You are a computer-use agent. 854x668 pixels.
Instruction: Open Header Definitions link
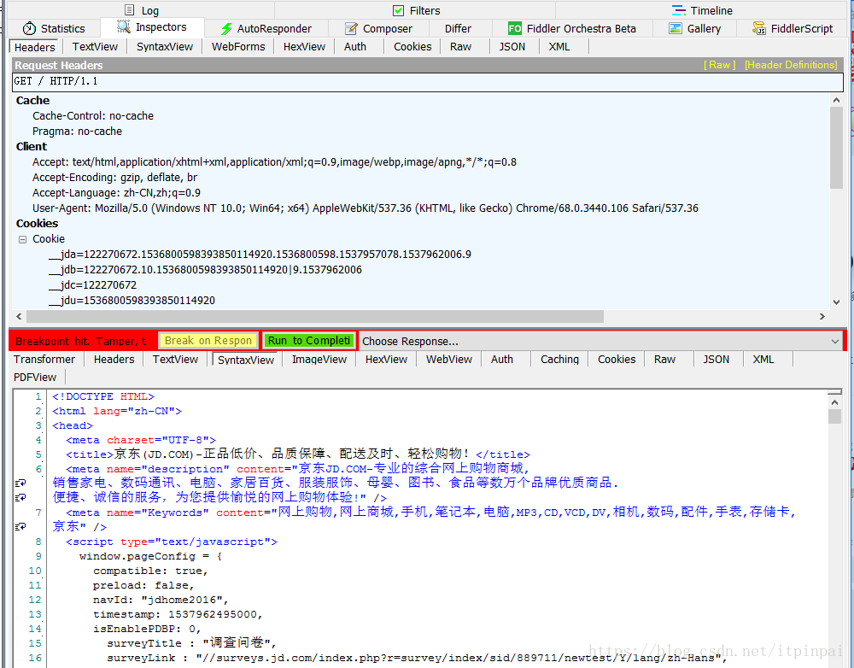coord(791,65)
